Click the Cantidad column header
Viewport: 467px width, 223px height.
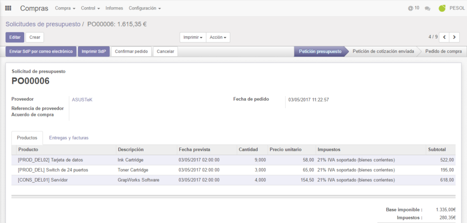click(x=252, y=150)
